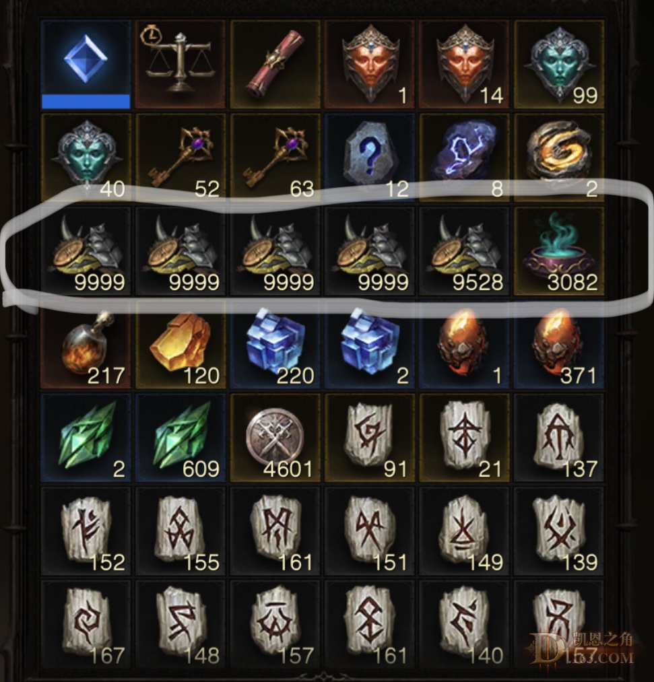Select the spiral rune stone with count 167

pos(86,624)
